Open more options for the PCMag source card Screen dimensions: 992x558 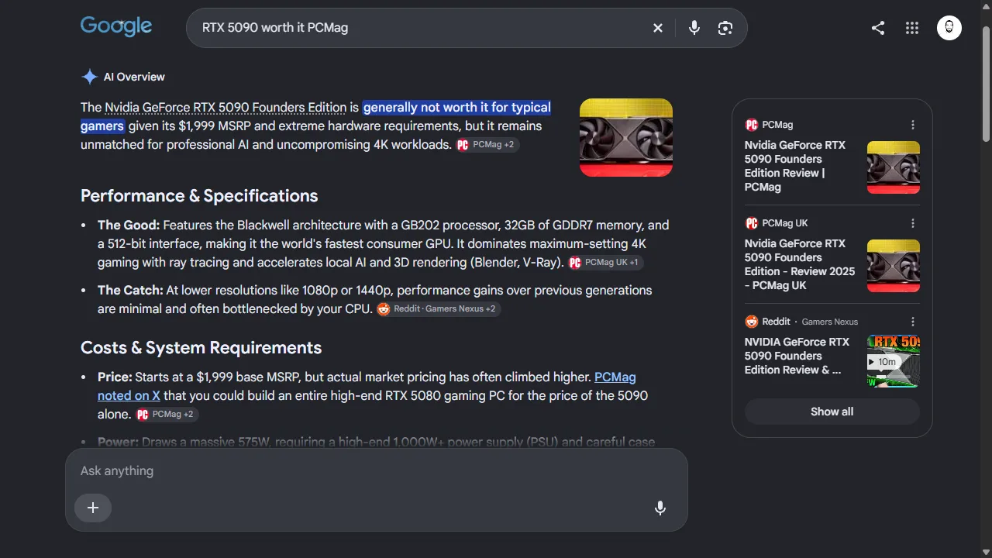point(913,125)
